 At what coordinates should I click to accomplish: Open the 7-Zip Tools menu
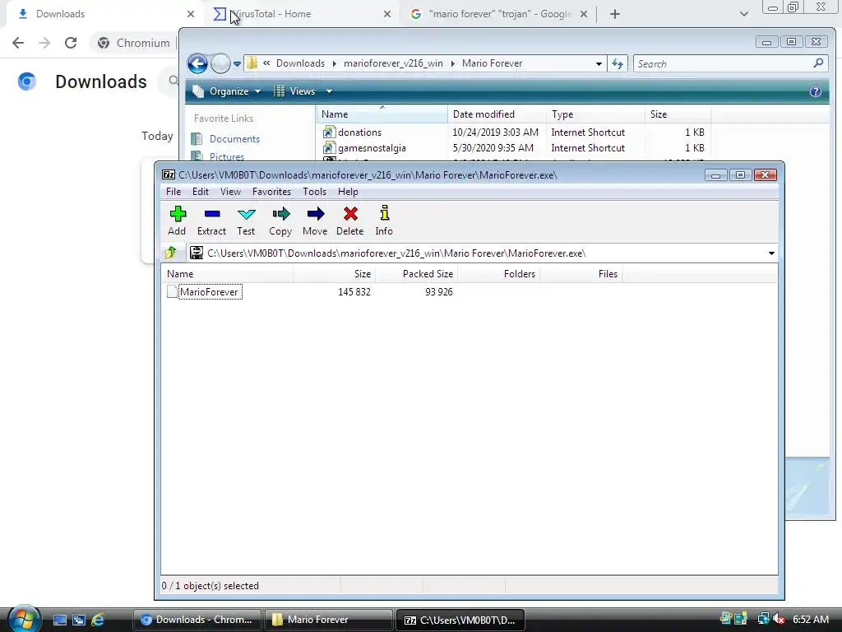click(314, 191)
